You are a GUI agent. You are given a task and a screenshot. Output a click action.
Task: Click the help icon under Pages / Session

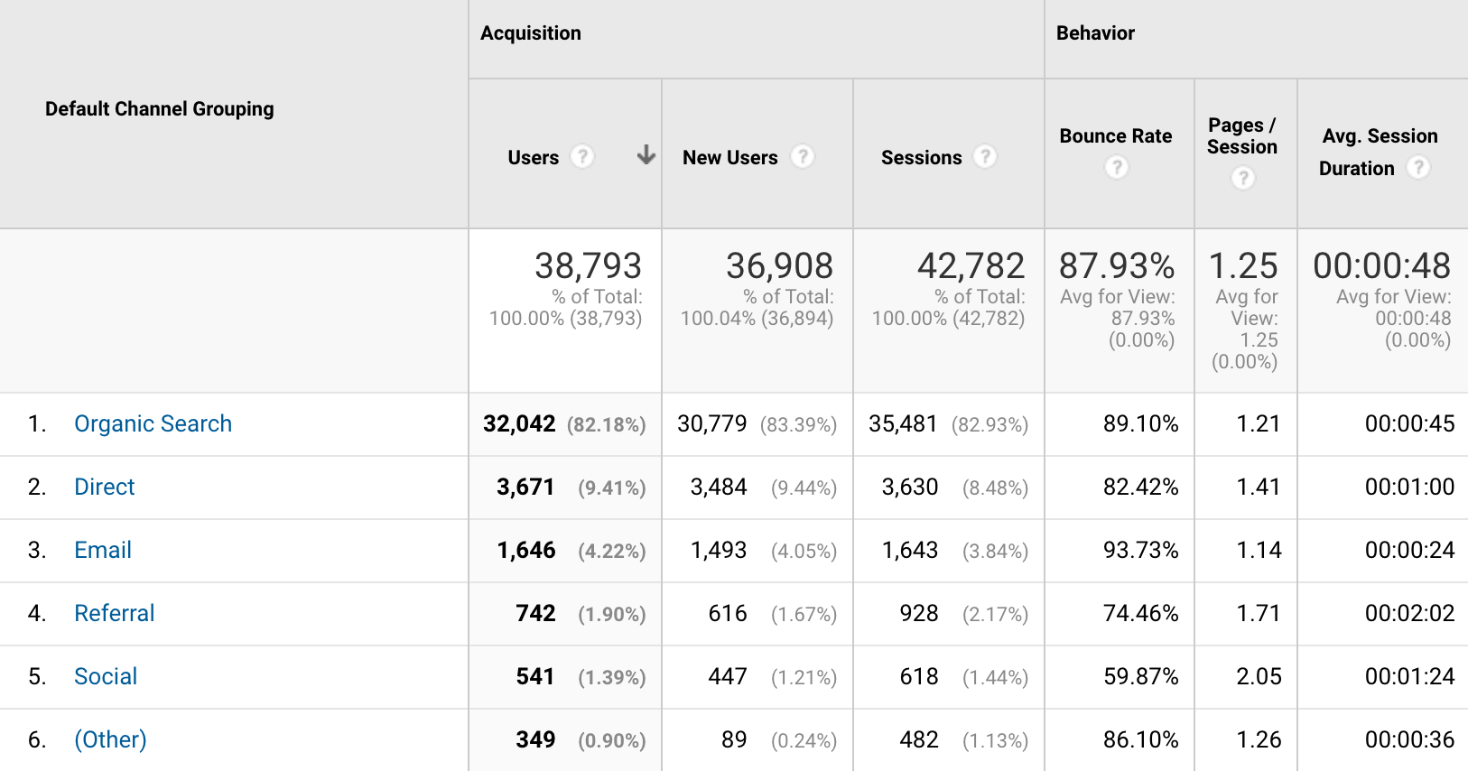[1243, 179]
